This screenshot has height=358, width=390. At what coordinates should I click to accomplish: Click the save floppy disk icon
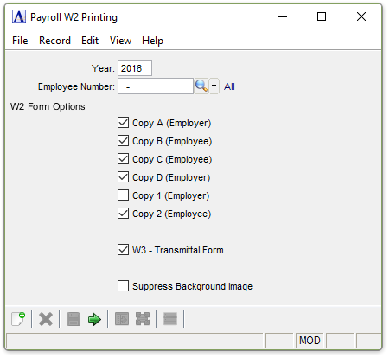pyautogui.click(x=74, y=319)
